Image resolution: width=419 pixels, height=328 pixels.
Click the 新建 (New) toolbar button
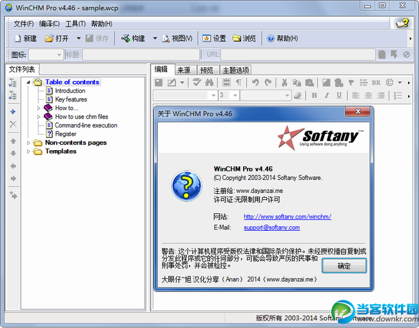point(25,39)
